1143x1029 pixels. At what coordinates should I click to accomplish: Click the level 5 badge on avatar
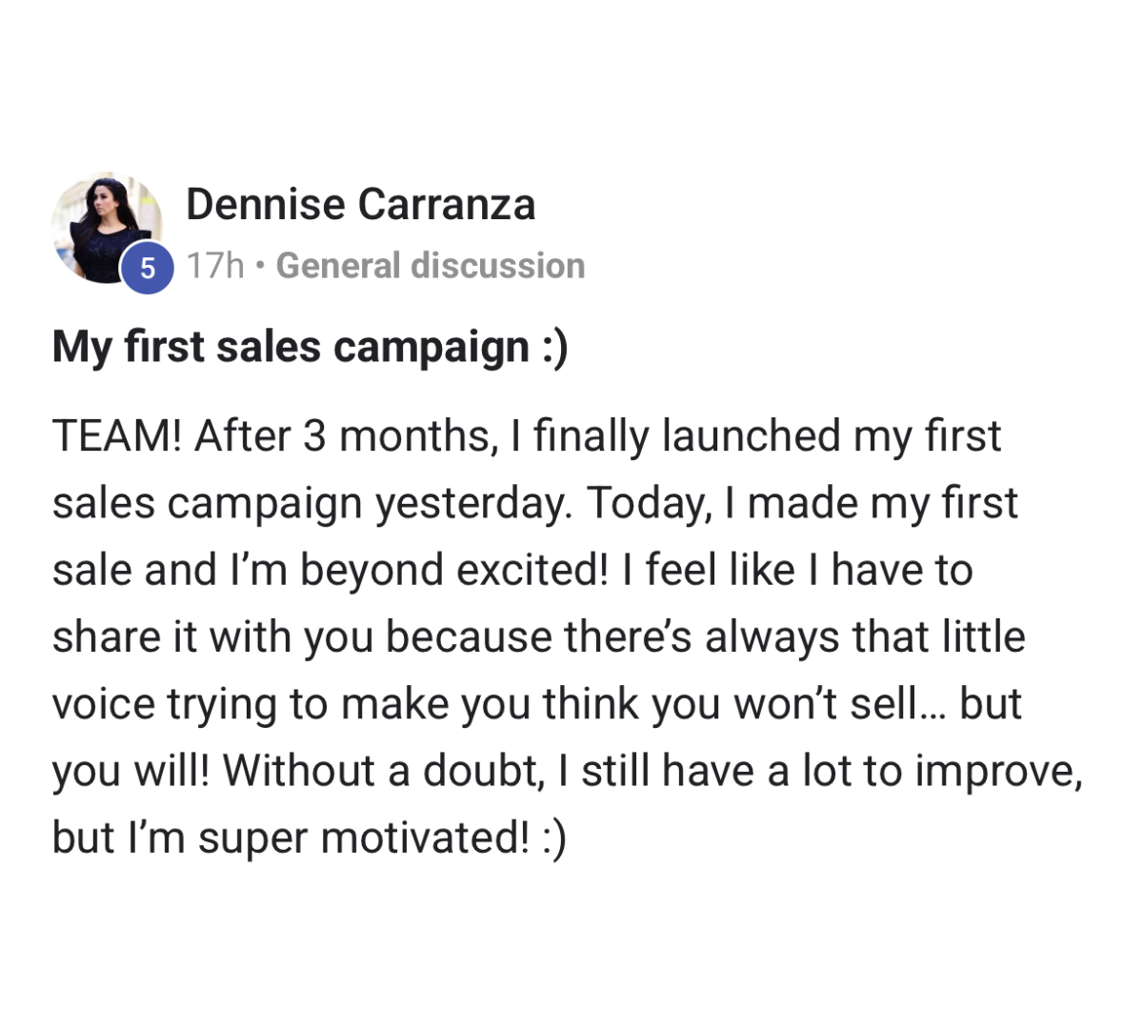148,269
